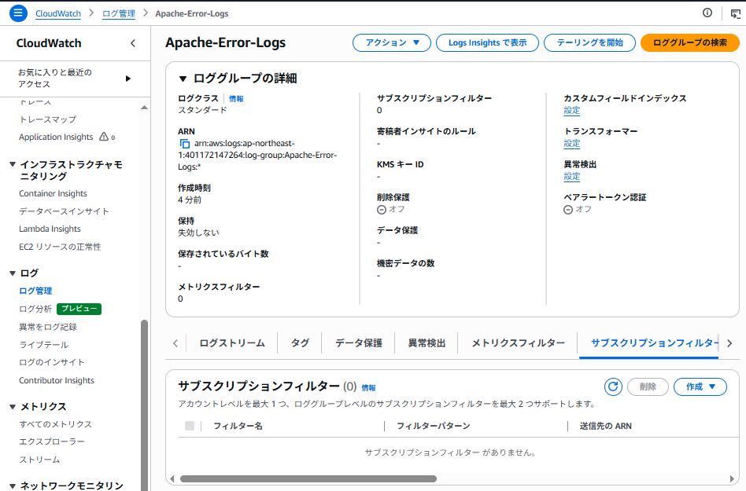The height and width of the screenshot is (491, 746).
Task: Click the sidebar scroll-up arrow
Action: coord(144,108)
